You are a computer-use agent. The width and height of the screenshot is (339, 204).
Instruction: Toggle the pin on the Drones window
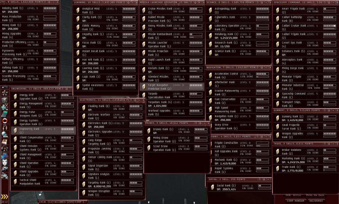200,123
